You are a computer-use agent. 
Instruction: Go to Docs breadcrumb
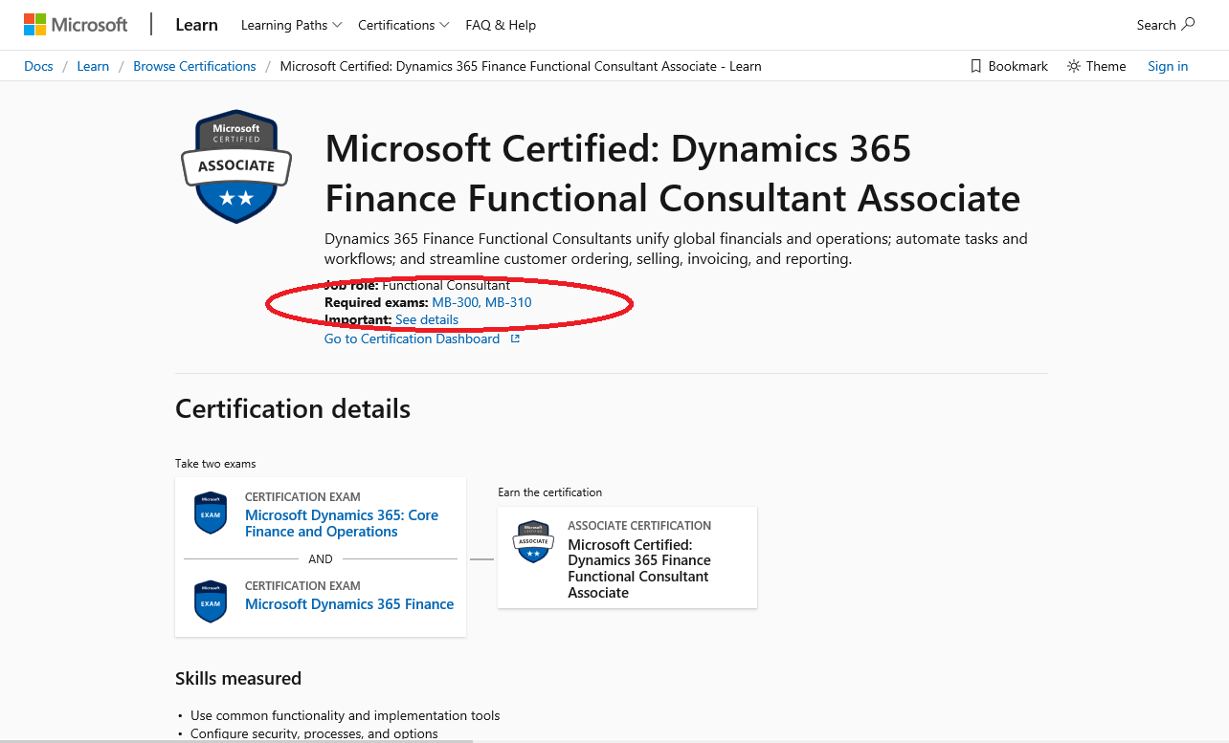(38, 66)
